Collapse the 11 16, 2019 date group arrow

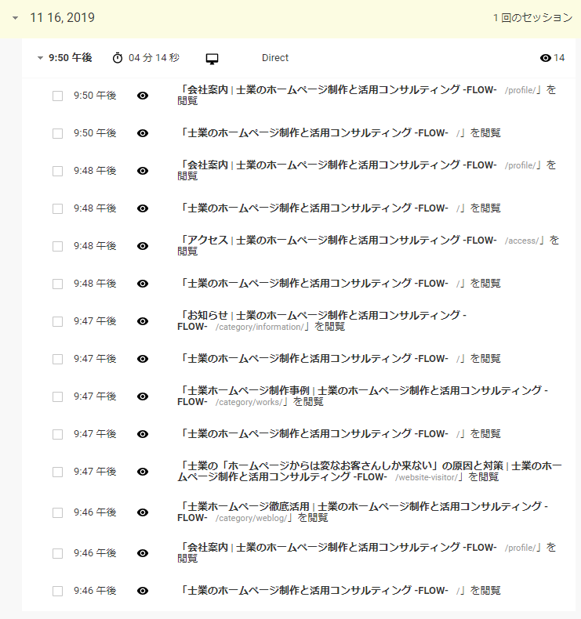16,18
